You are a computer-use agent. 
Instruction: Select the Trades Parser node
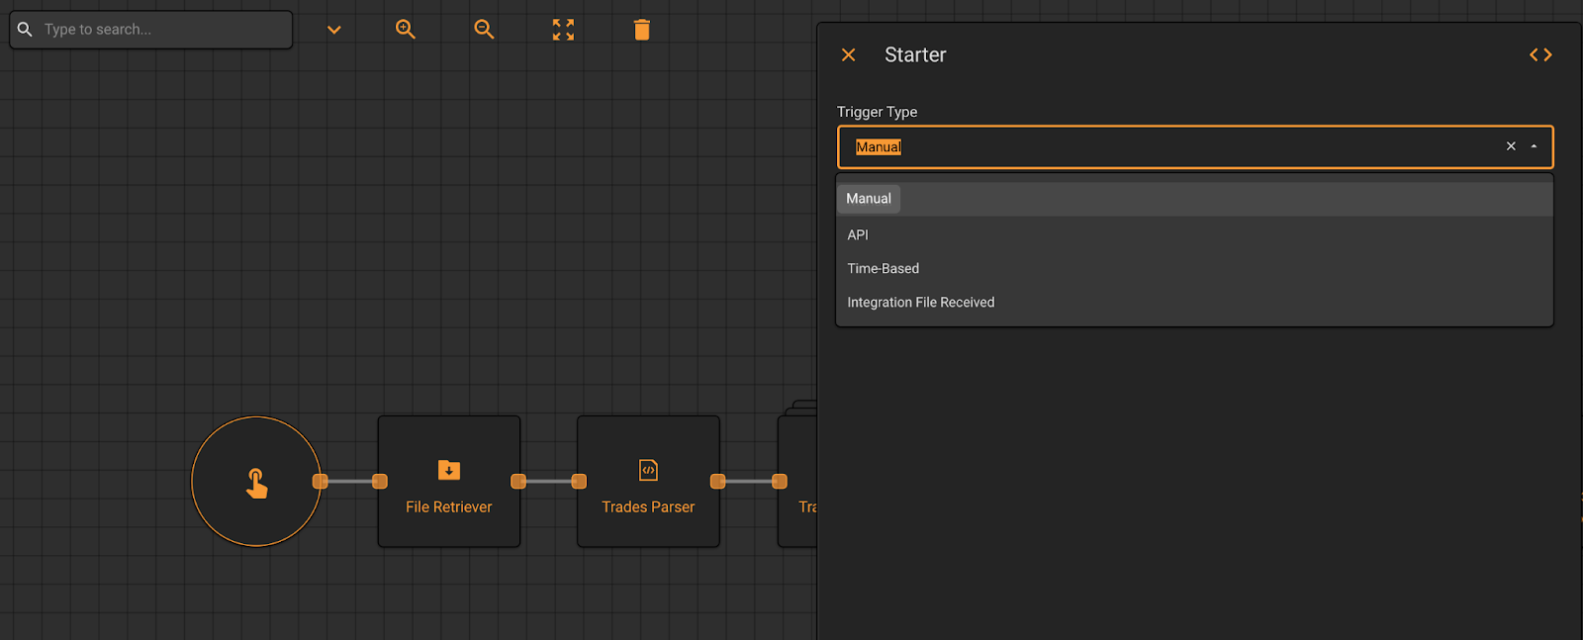(x=648, y=482)
